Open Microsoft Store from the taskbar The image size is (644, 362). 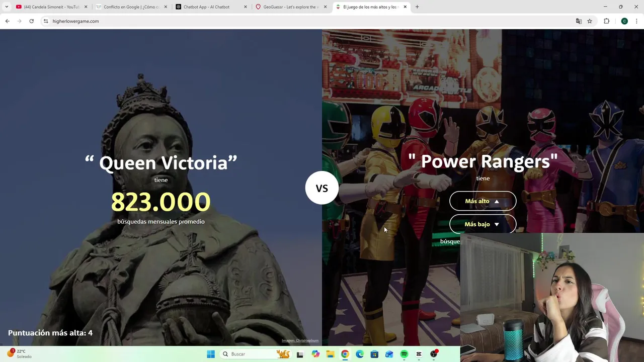[x=374, y=354]
